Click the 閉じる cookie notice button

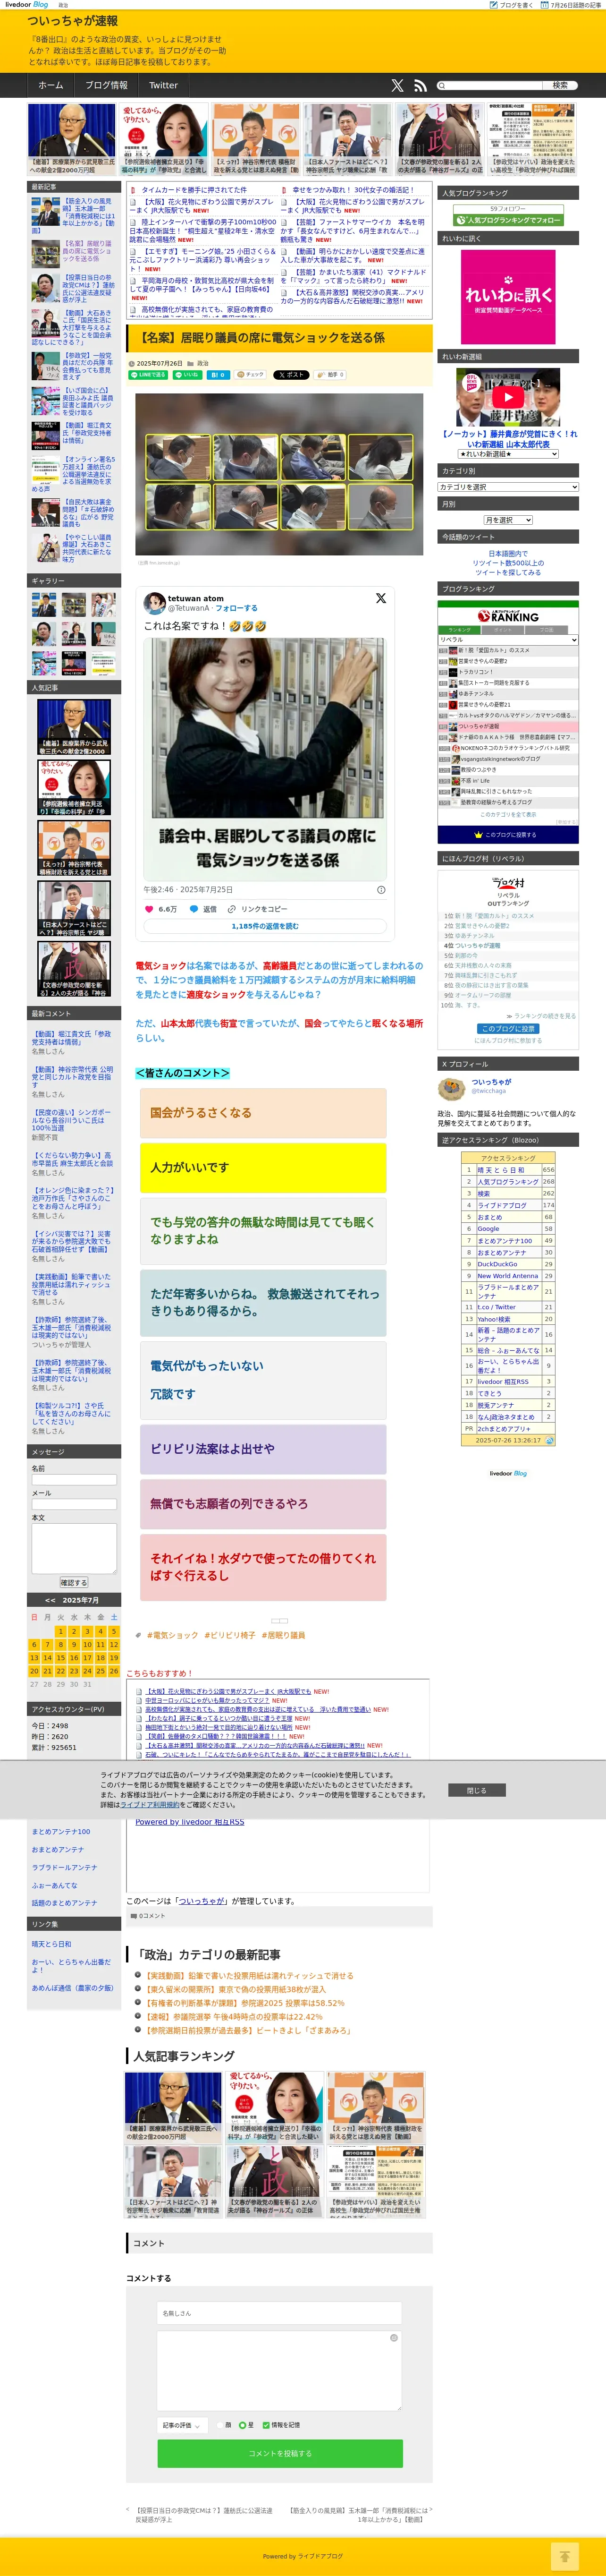(x=477, y=1790)
